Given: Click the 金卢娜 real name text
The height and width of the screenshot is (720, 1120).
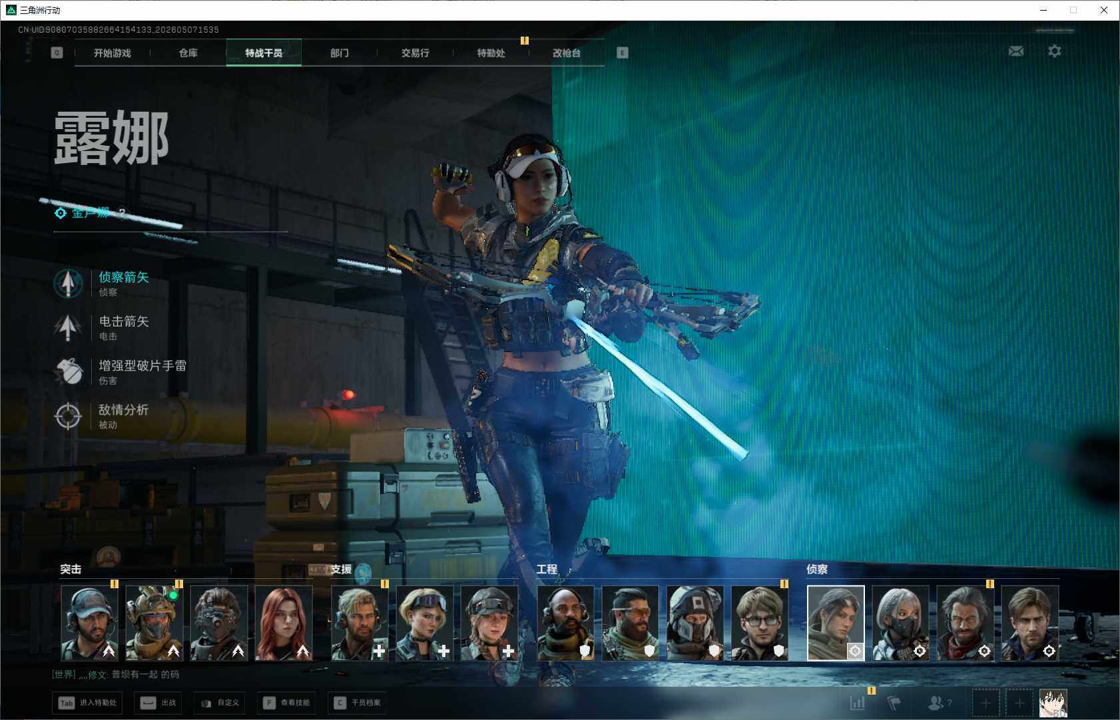Looking at the screenshot, I should pyautogui.click(x=91, y=213).
